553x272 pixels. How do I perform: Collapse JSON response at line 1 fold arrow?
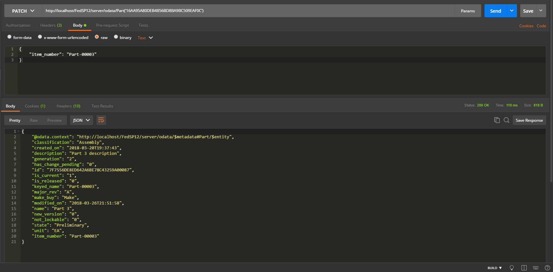[18, 131]
